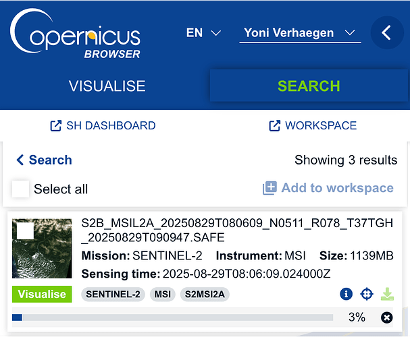This screenshot has width=410, height=337.
Task: Click the download progress bar
Action: [172, 317]
